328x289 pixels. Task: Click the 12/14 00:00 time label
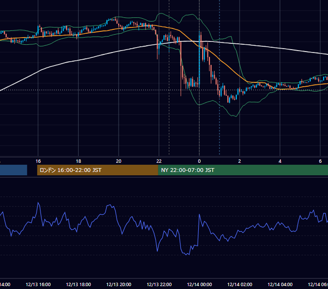click(x=199, y=284)
